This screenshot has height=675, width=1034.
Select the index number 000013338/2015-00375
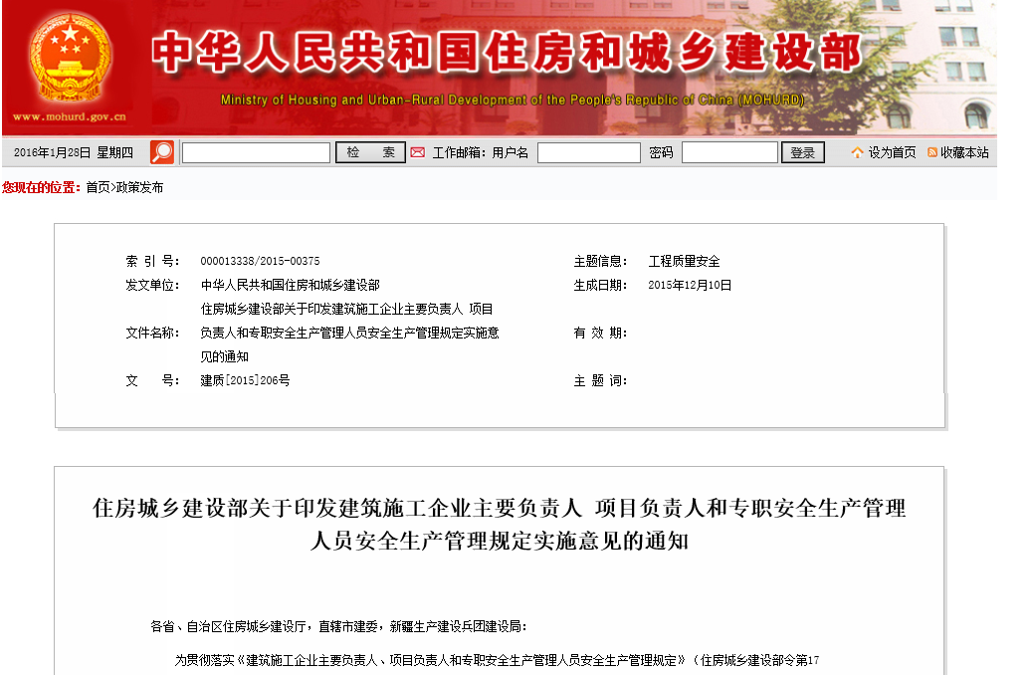260,261
